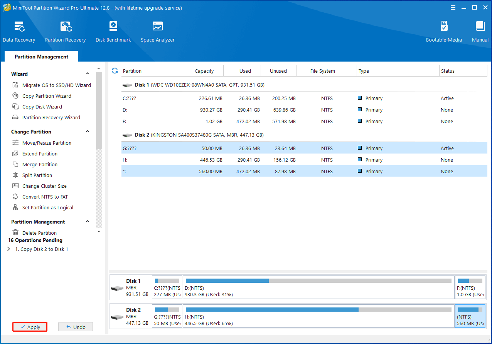492x344 pixels.
Task: Select the D: partition row
Action: coord(304,110)
